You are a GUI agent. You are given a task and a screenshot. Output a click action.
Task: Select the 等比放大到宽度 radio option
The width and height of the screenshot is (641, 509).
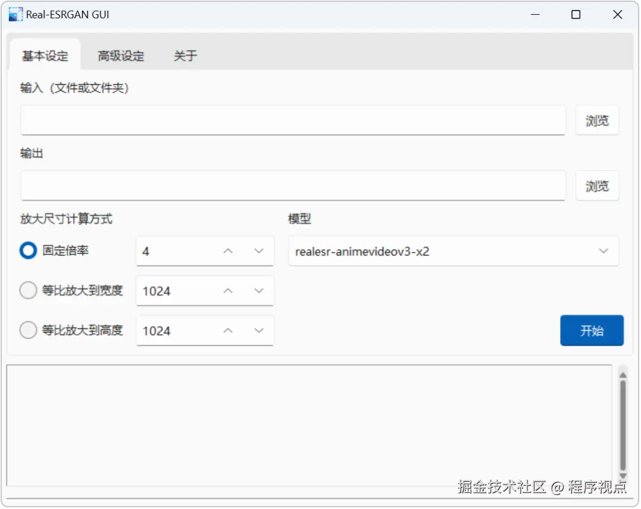coord(28,290)
